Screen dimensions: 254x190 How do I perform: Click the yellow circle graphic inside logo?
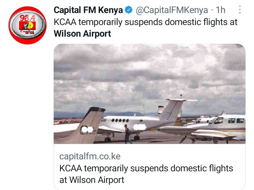tap(32, 25)
